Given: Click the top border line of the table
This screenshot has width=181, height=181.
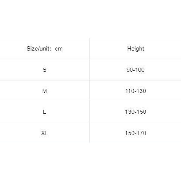Looking at the screenshot, I should coord(91,38).
